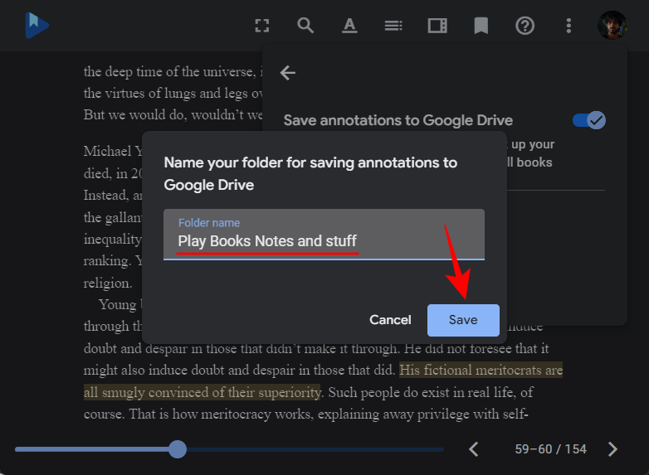
Task: Go back using the settings panel arrow
Action: point(288,73)
